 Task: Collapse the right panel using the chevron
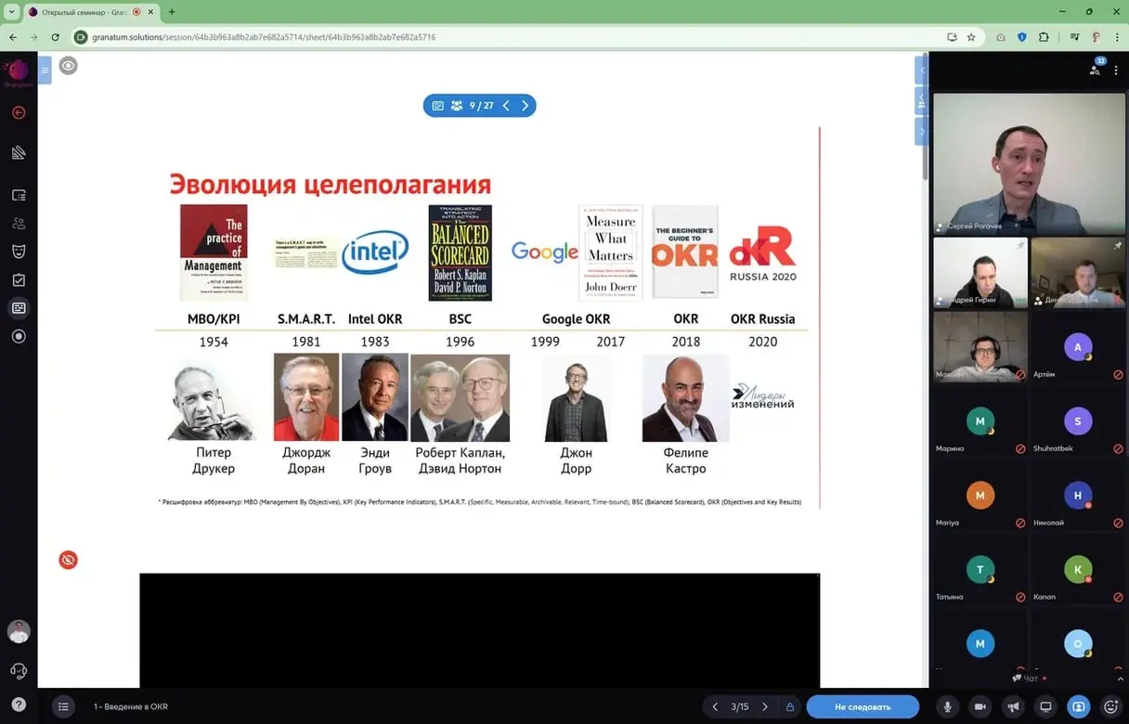point(920,70)
